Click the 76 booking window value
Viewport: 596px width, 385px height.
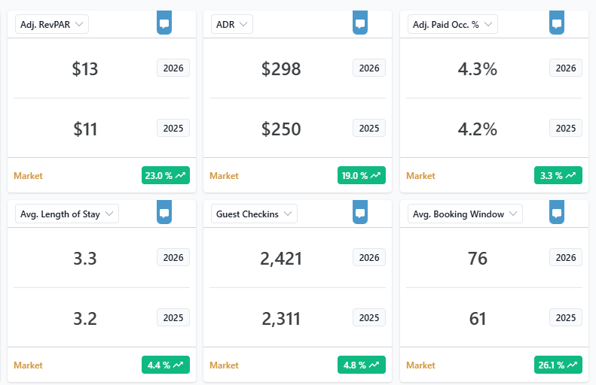pos(478,259)
